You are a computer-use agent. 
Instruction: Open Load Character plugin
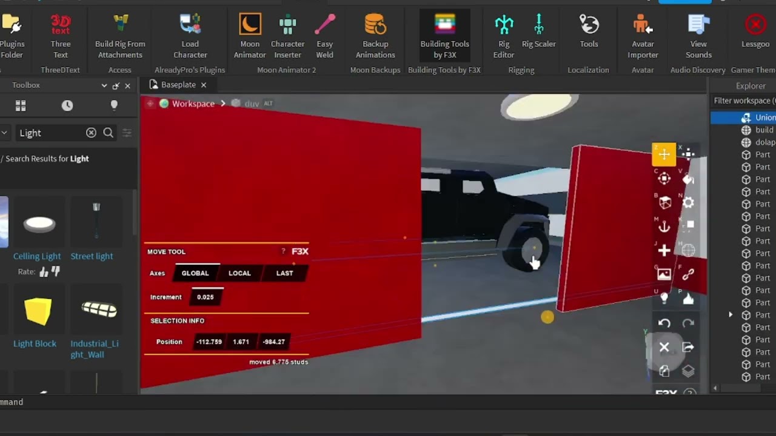[190, 36]
